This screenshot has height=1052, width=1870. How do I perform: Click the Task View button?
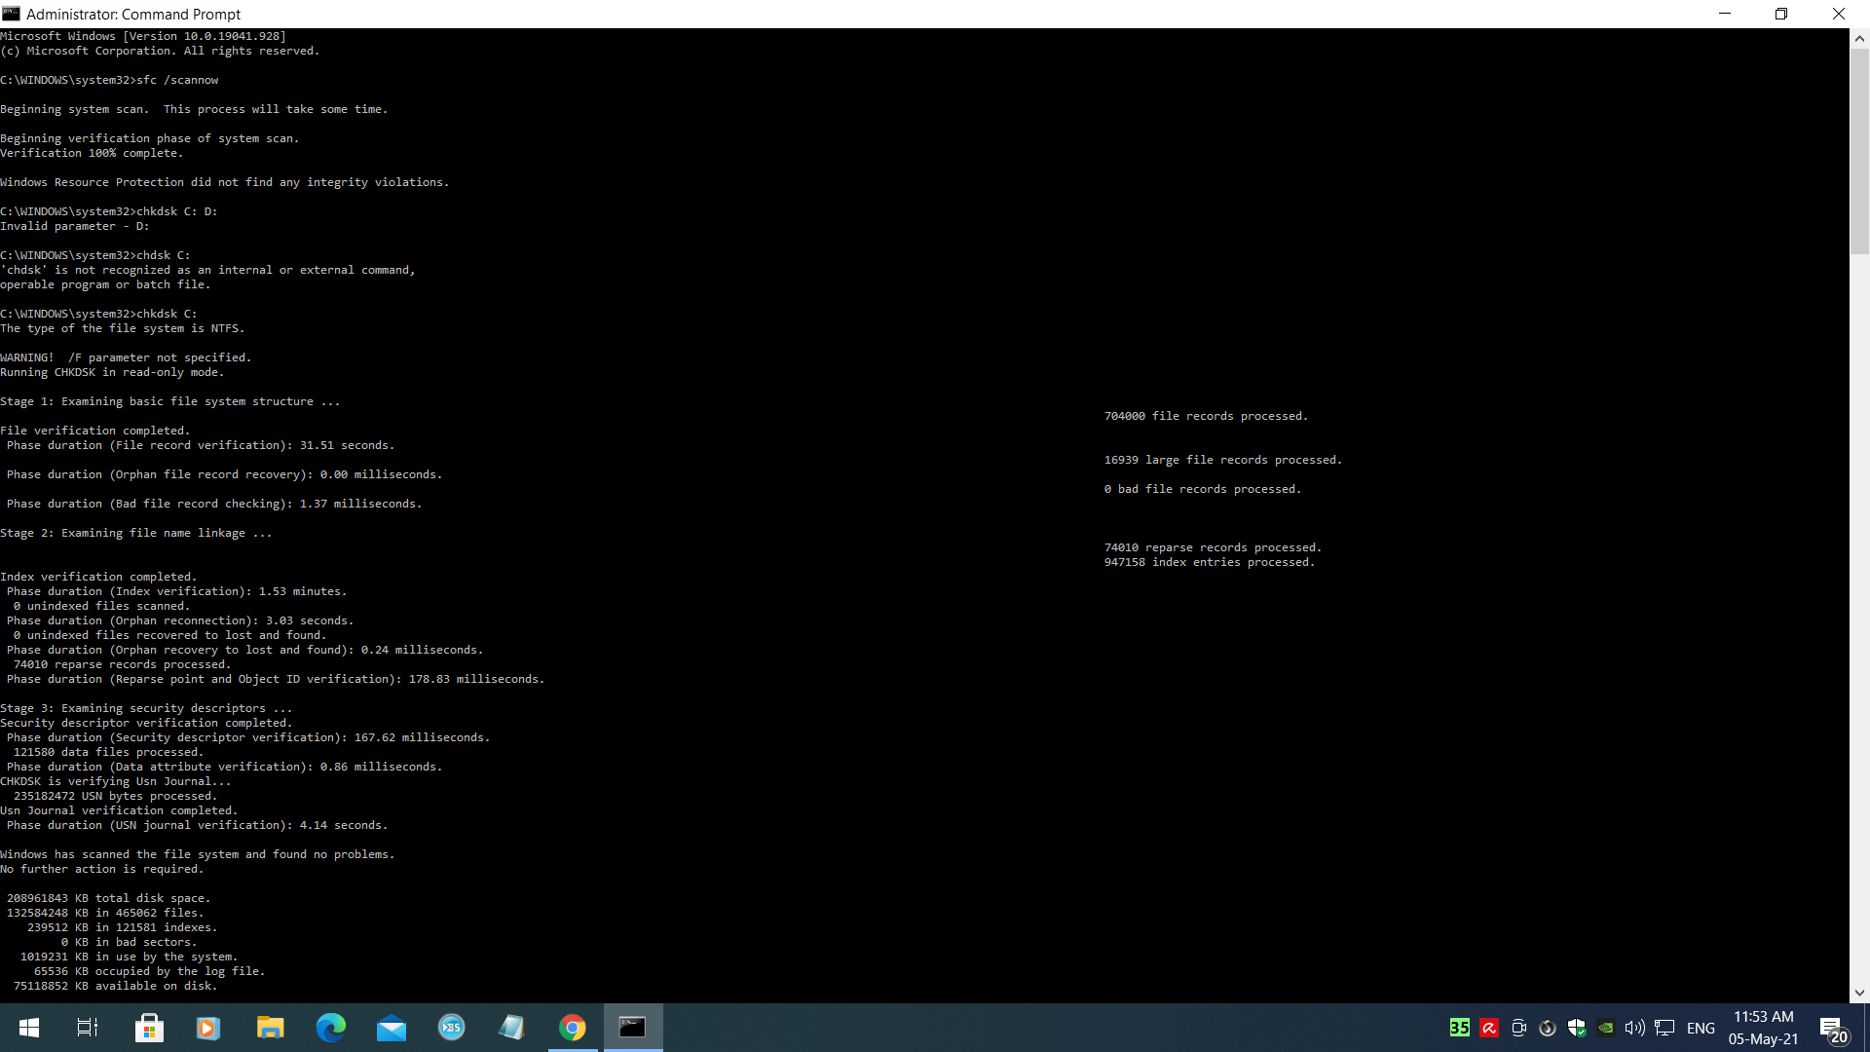click(88, 1028)
